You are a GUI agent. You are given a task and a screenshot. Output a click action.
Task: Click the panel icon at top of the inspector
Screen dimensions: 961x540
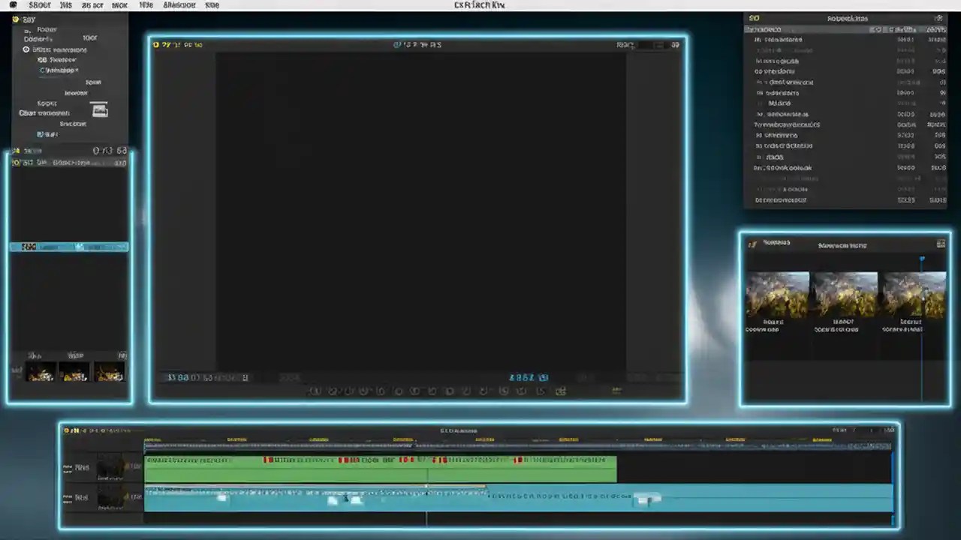click(x=753, y=18)
